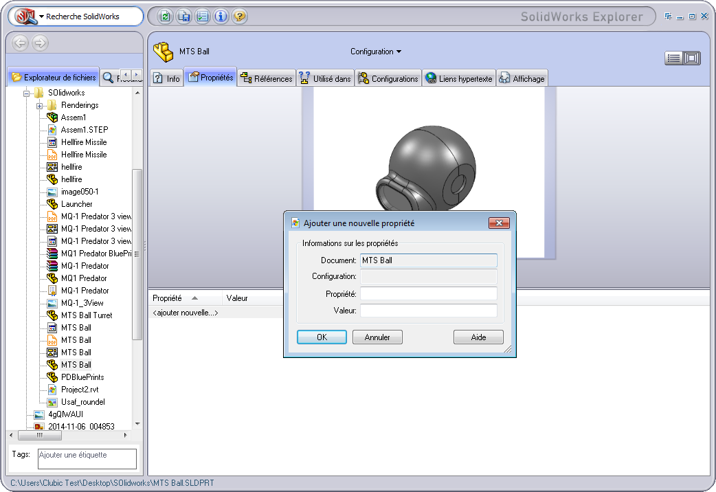716x492 pixels.
Task: Click the Annuler button
Action: click(x=377, y=337)
